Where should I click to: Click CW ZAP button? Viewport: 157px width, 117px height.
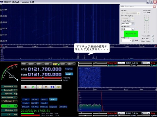tap(26, 107)
